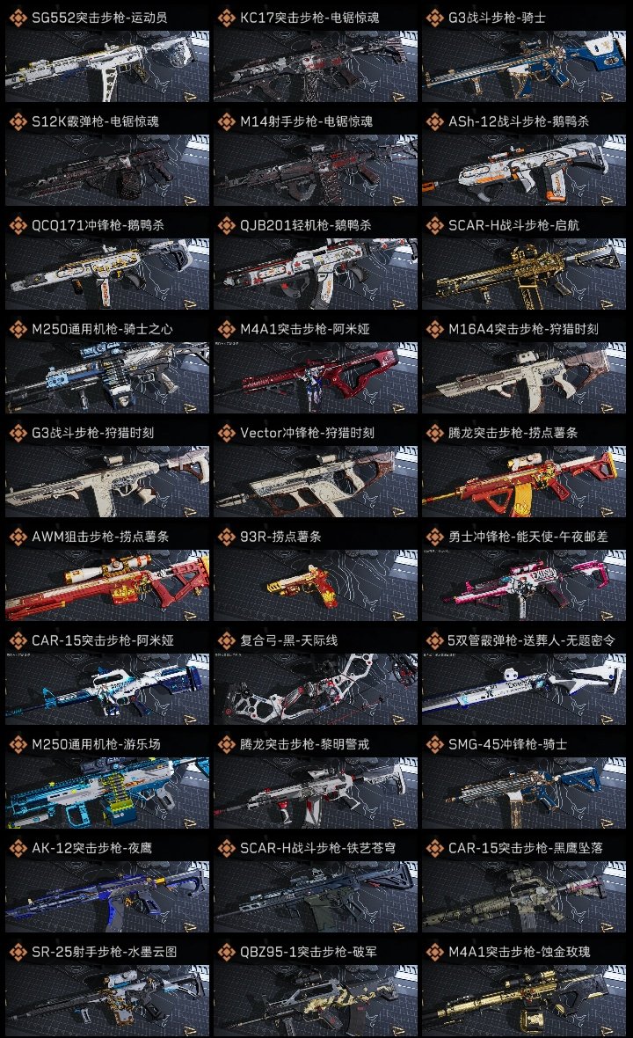
Task: Open the golden SCAR-H战斗步枪-启航 skin preview
Action: (524, 274)
